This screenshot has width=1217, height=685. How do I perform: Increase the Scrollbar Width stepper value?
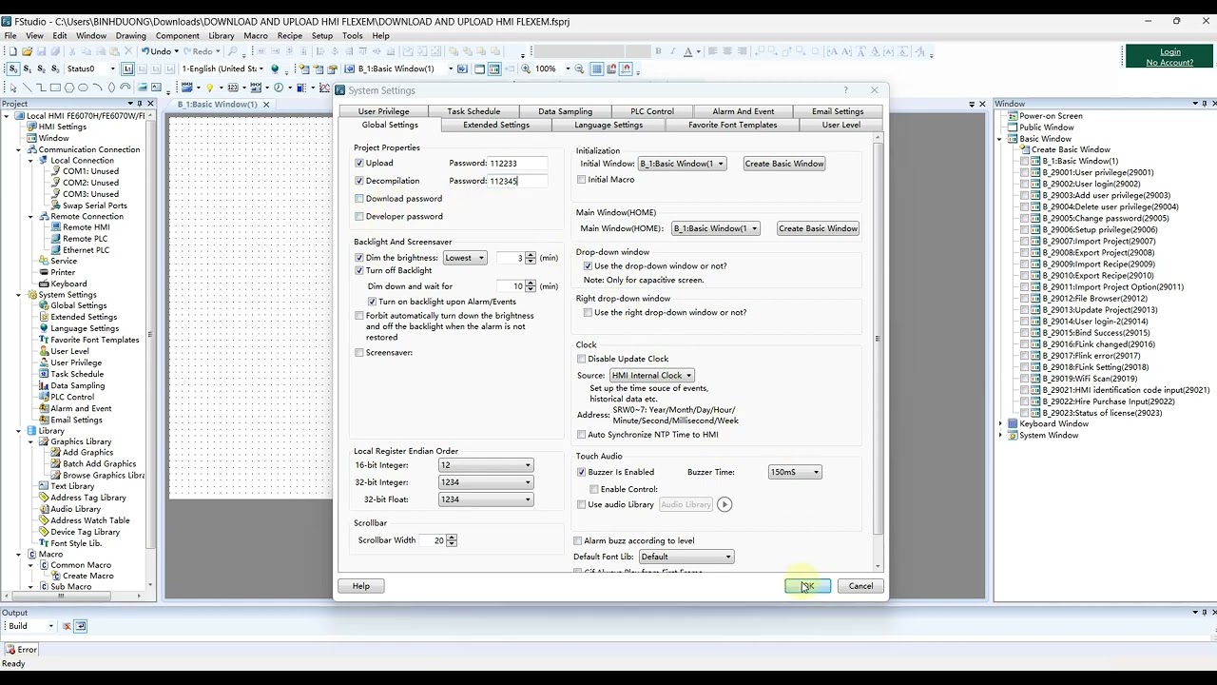[452, 538]
